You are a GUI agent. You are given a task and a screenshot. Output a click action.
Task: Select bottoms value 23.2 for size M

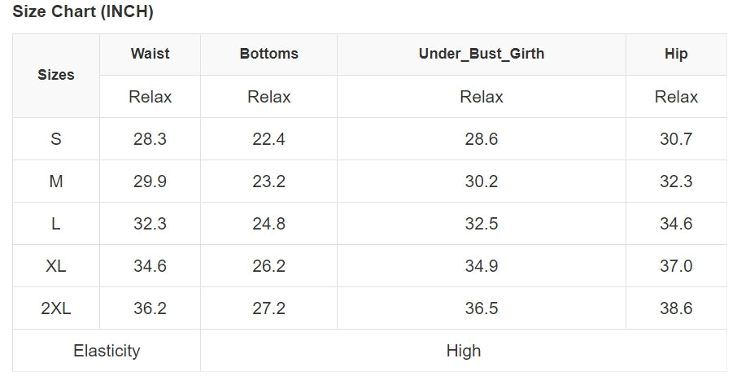tap(269, 181)
